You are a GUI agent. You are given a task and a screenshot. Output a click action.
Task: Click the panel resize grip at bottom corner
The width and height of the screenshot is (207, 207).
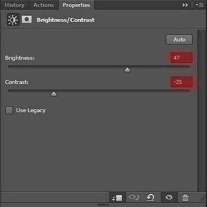(x=202, y=199)
